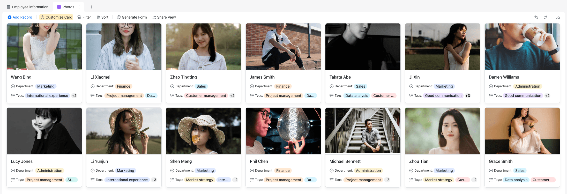This screenshot has height=194, width=567.
Task: Open Customize Card settings
Action: tap(56, 17)
